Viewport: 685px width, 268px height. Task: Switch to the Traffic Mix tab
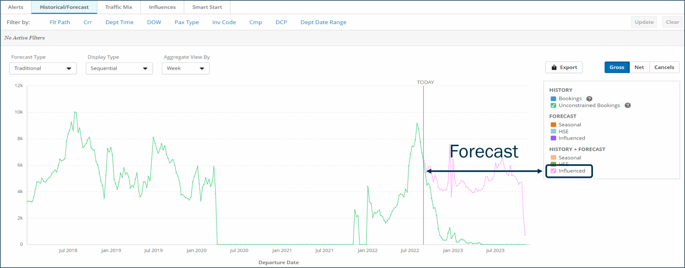click(119, 7)
